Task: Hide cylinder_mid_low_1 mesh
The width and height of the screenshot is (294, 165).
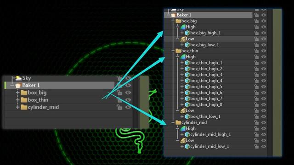Action: (264, 146)
